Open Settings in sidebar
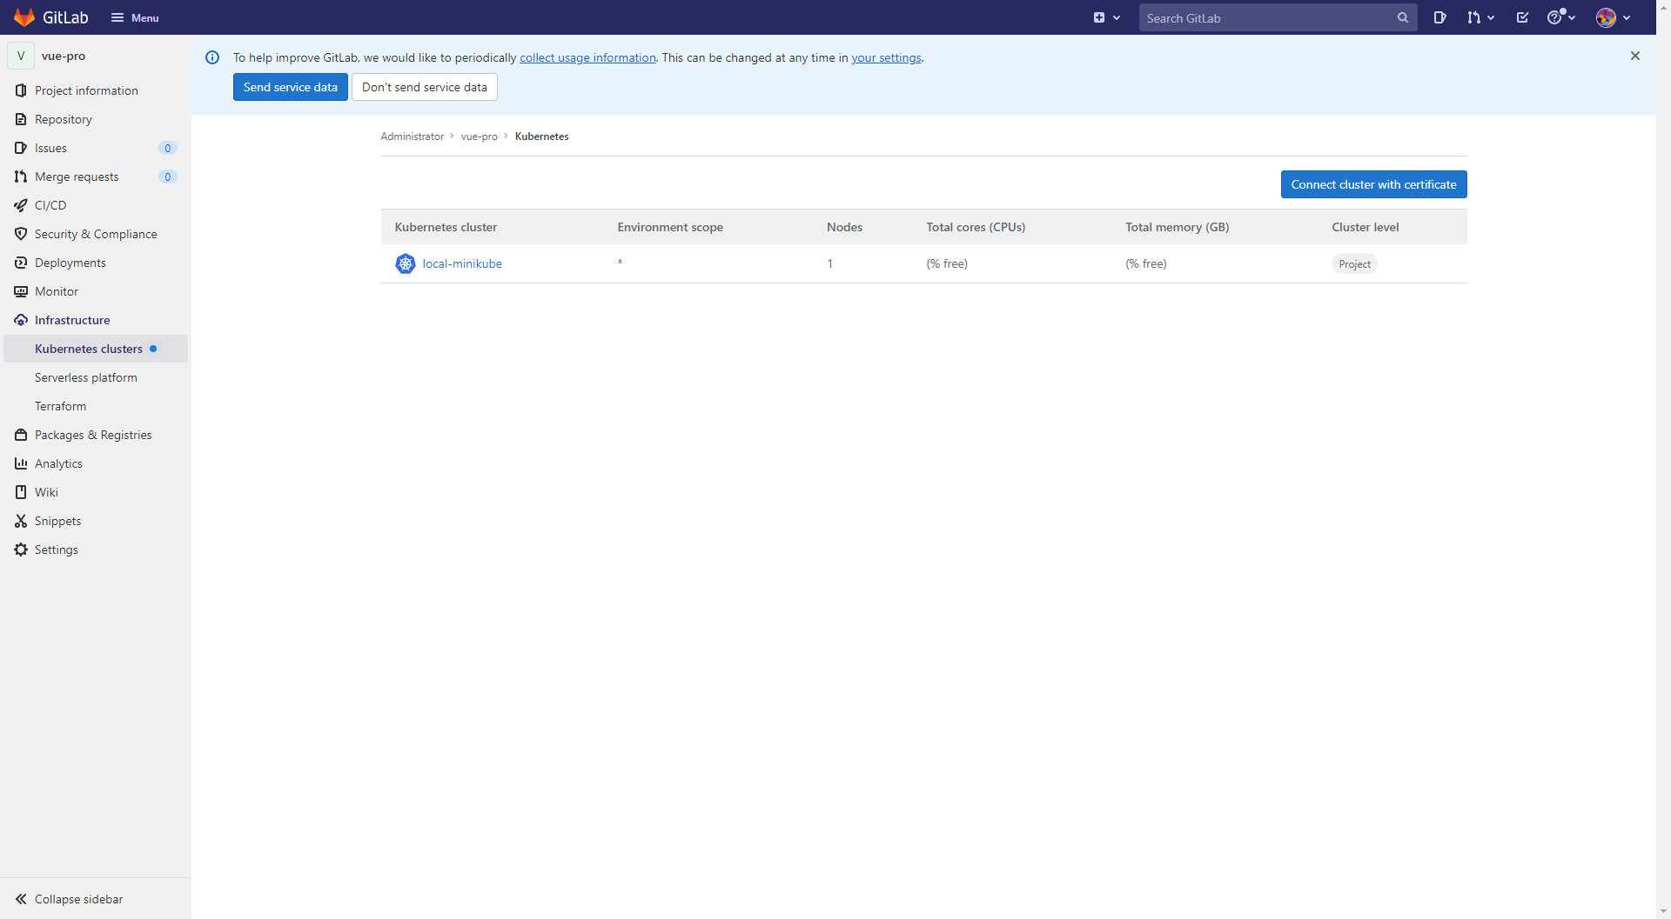The image size is (1671, 919). [96, 549]
